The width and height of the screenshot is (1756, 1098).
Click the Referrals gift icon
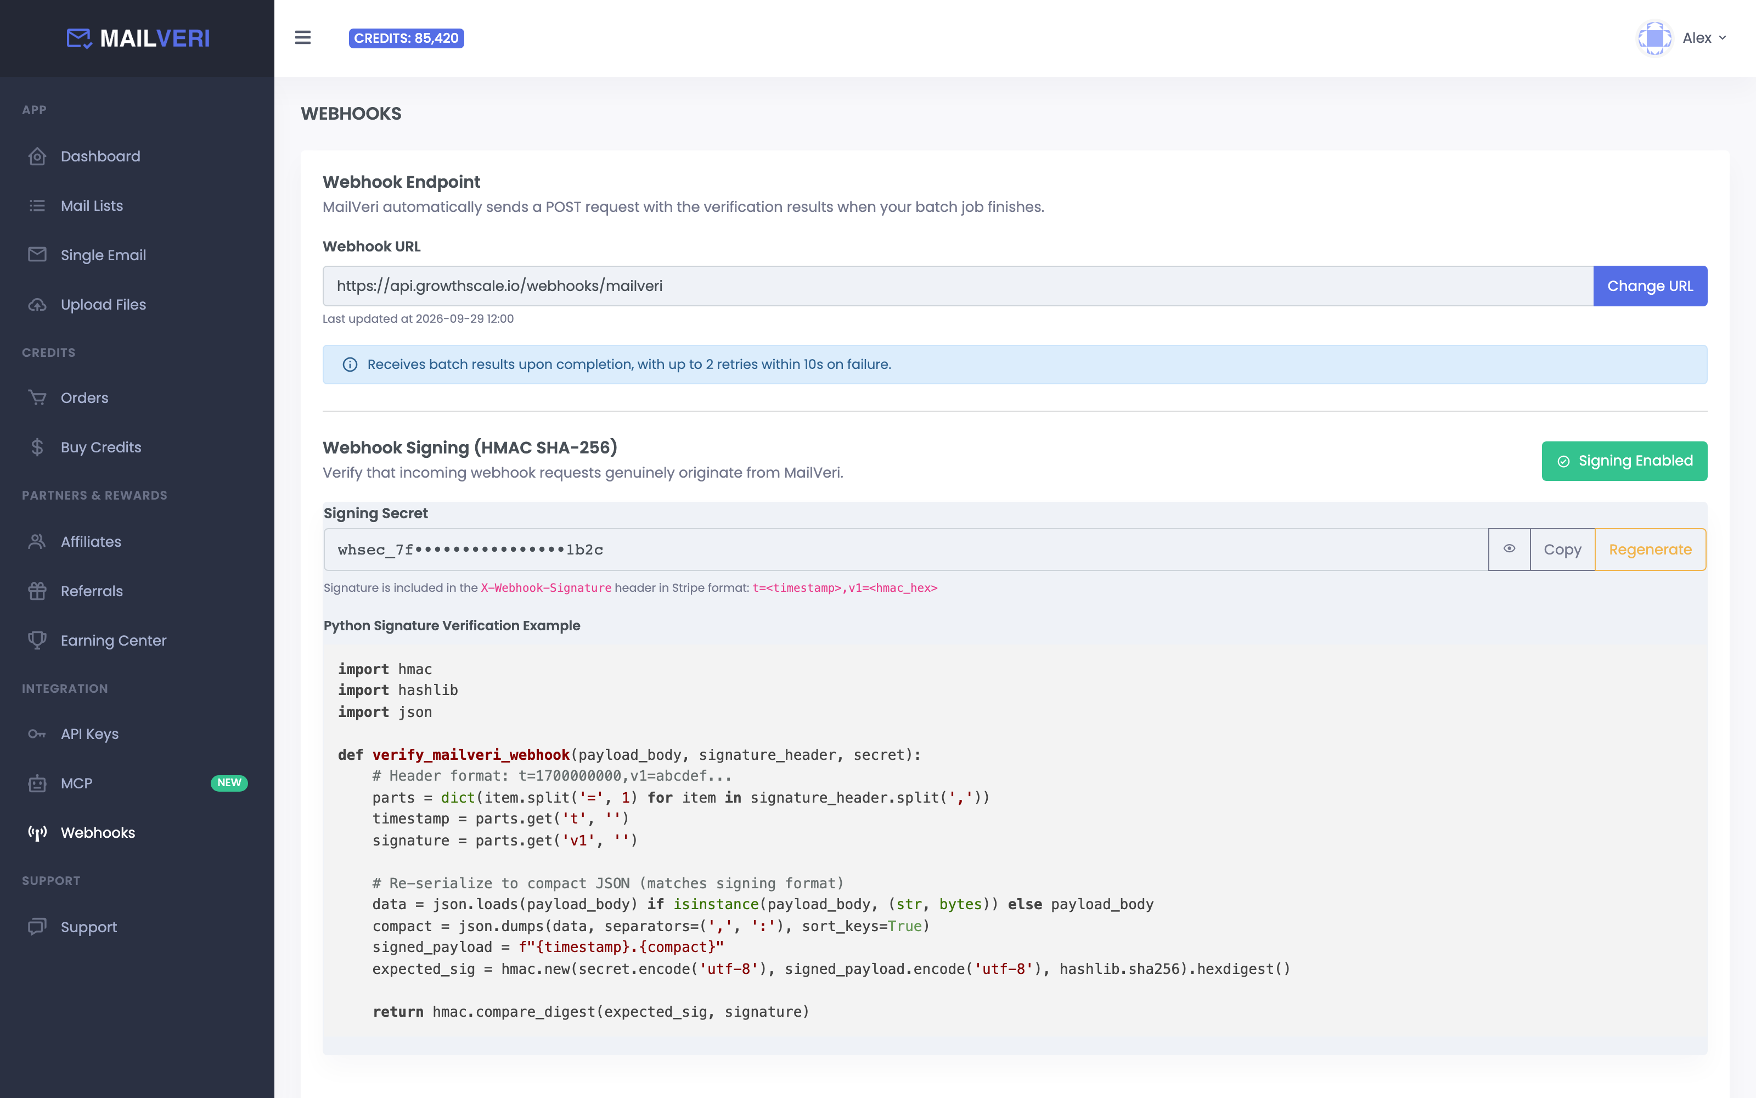(x=37, y=591)
